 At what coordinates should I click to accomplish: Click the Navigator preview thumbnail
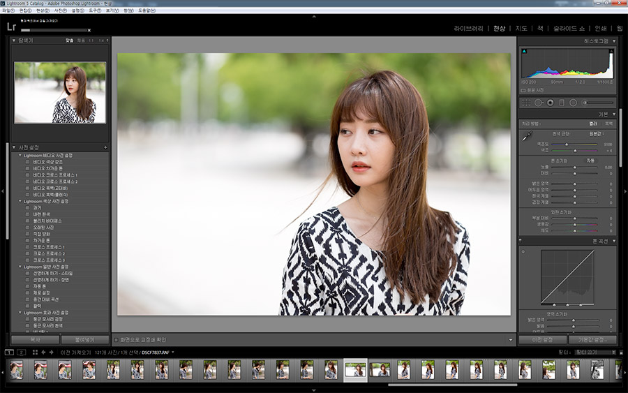point(60,93)
